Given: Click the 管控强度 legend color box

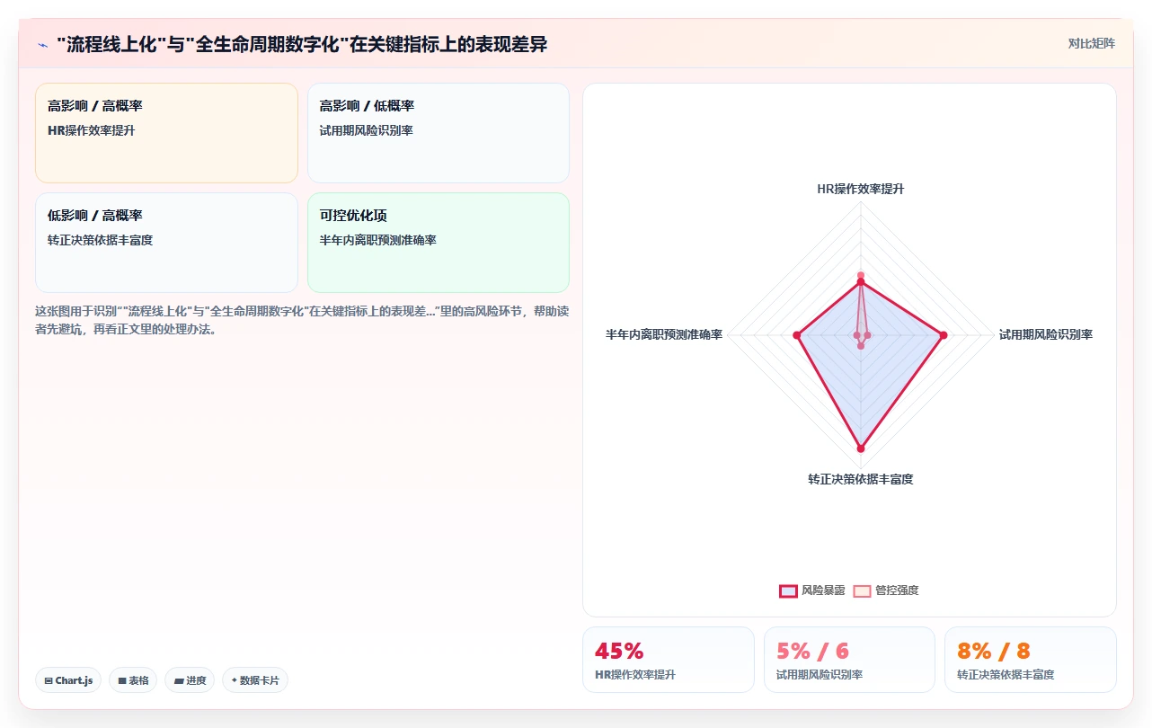Looking at the screenshot, I should click(x=862, y=590).
